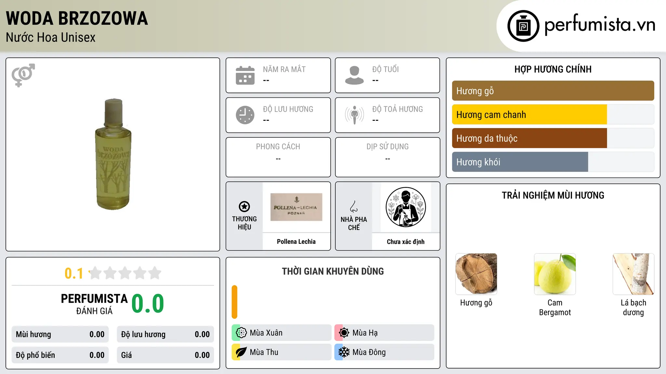Click the gray-blue Hương khói accord bar
The image size is (666, 374).
(x=520, y=162)
